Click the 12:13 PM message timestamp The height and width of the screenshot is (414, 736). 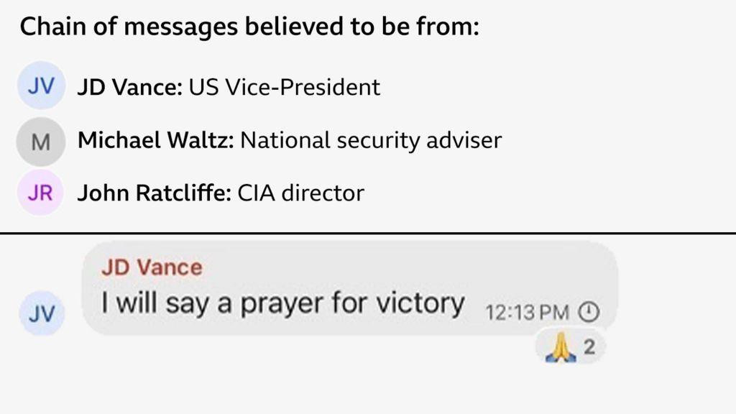[528, 313]
